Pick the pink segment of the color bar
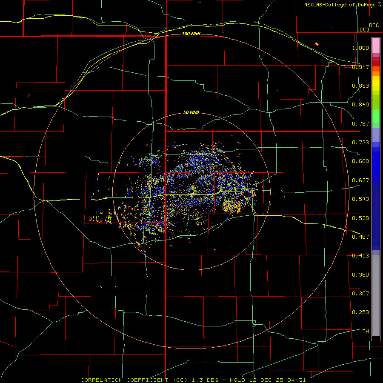 [376, 46]
